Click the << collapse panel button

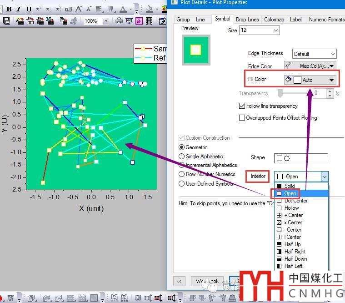179,281
